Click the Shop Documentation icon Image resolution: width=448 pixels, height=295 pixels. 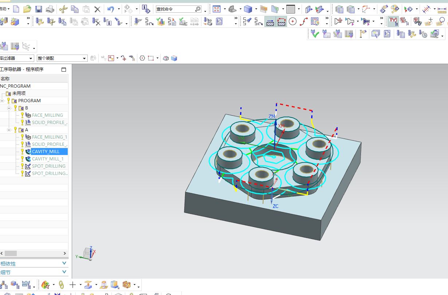coord(219,22)
